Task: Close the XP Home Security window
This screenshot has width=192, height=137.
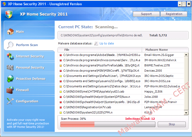Action: 189,4
